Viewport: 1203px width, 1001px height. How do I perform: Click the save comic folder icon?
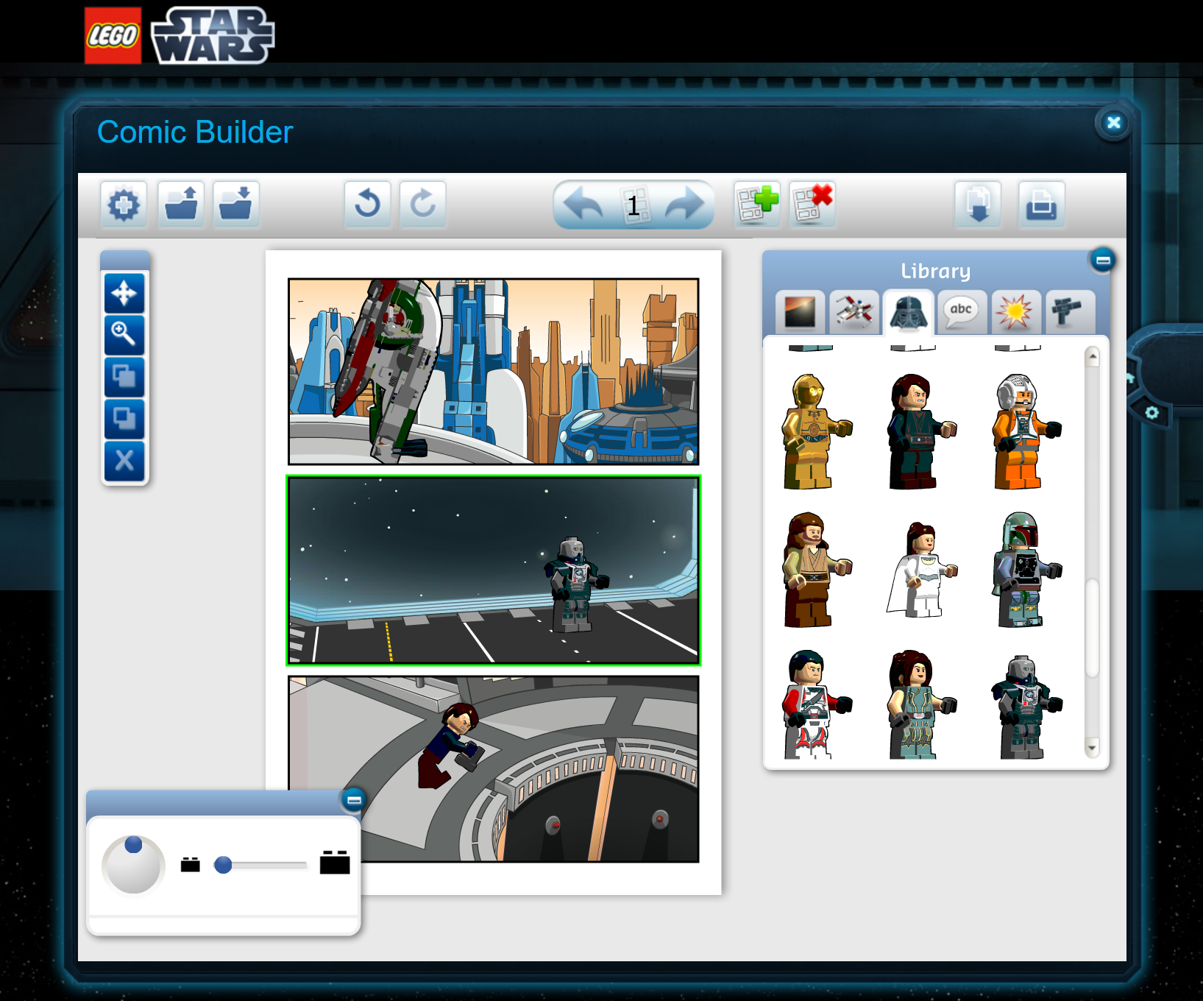pos(236,205)
